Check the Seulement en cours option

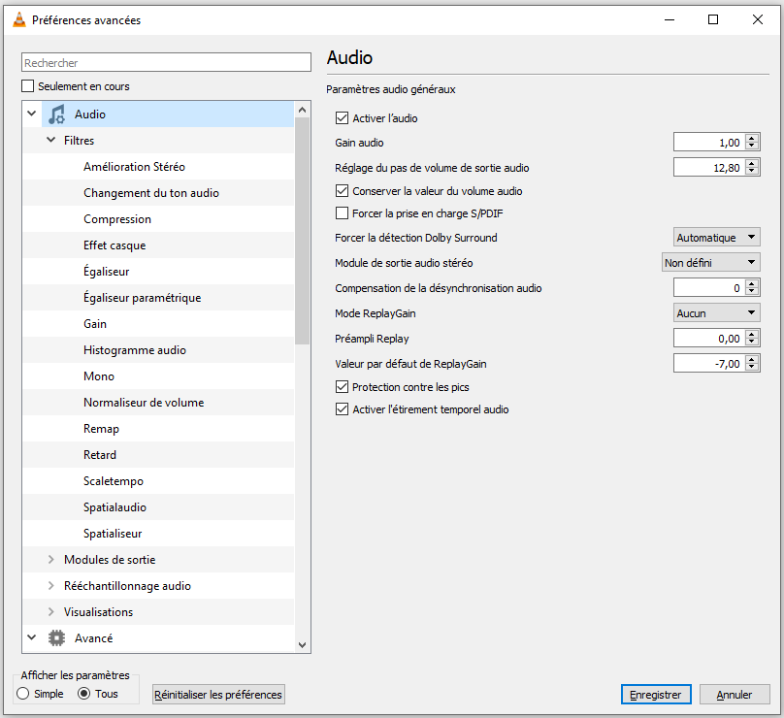click(x=28, y=86)
